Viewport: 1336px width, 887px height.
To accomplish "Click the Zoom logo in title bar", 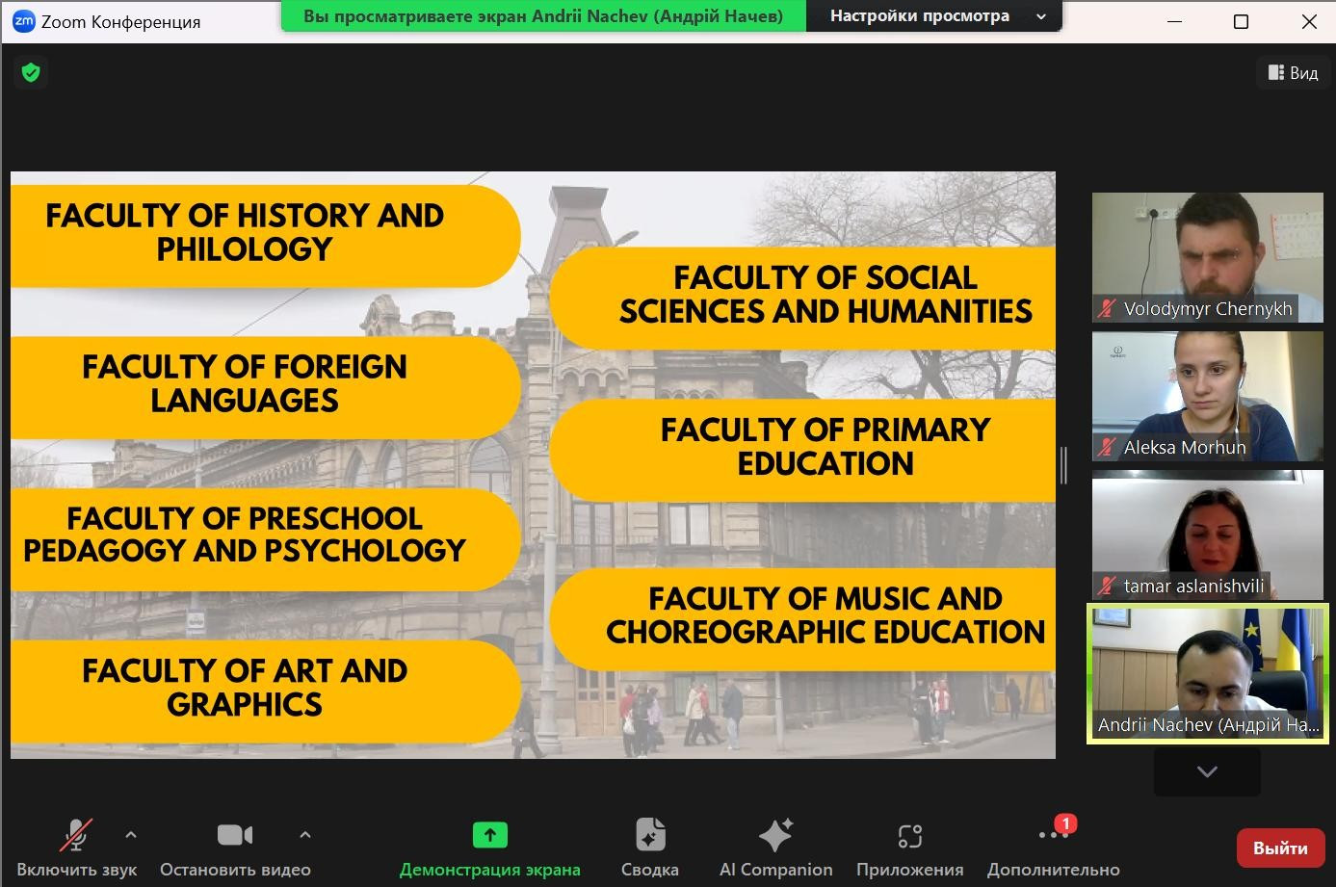I will [23, 21].
